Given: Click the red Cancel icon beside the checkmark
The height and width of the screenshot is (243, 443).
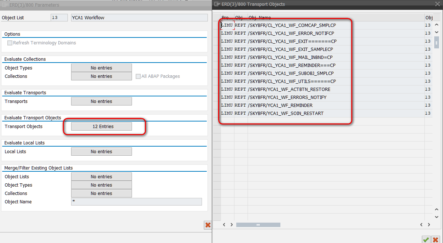Looking at the screenshot, I should click(x=435, y=239).
